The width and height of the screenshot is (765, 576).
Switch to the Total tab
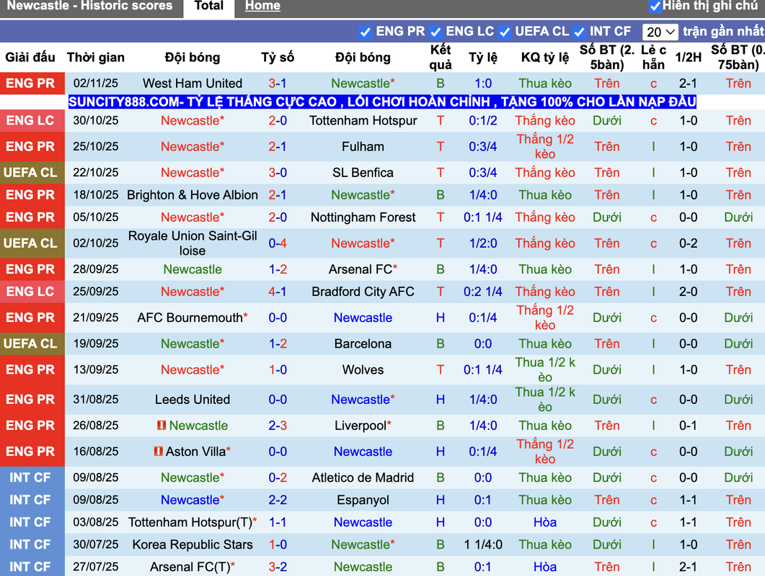(209, 6)
